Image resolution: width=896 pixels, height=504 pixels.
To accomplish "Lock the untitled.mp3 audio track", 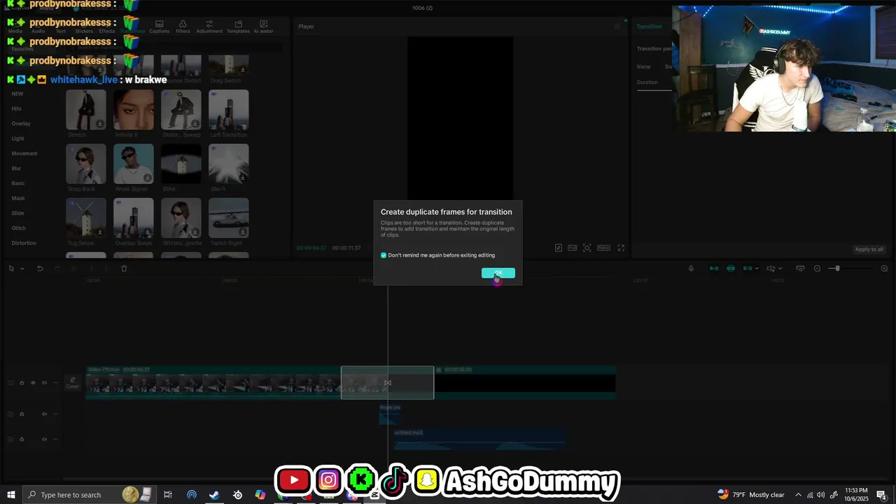I will click(22, 440).
